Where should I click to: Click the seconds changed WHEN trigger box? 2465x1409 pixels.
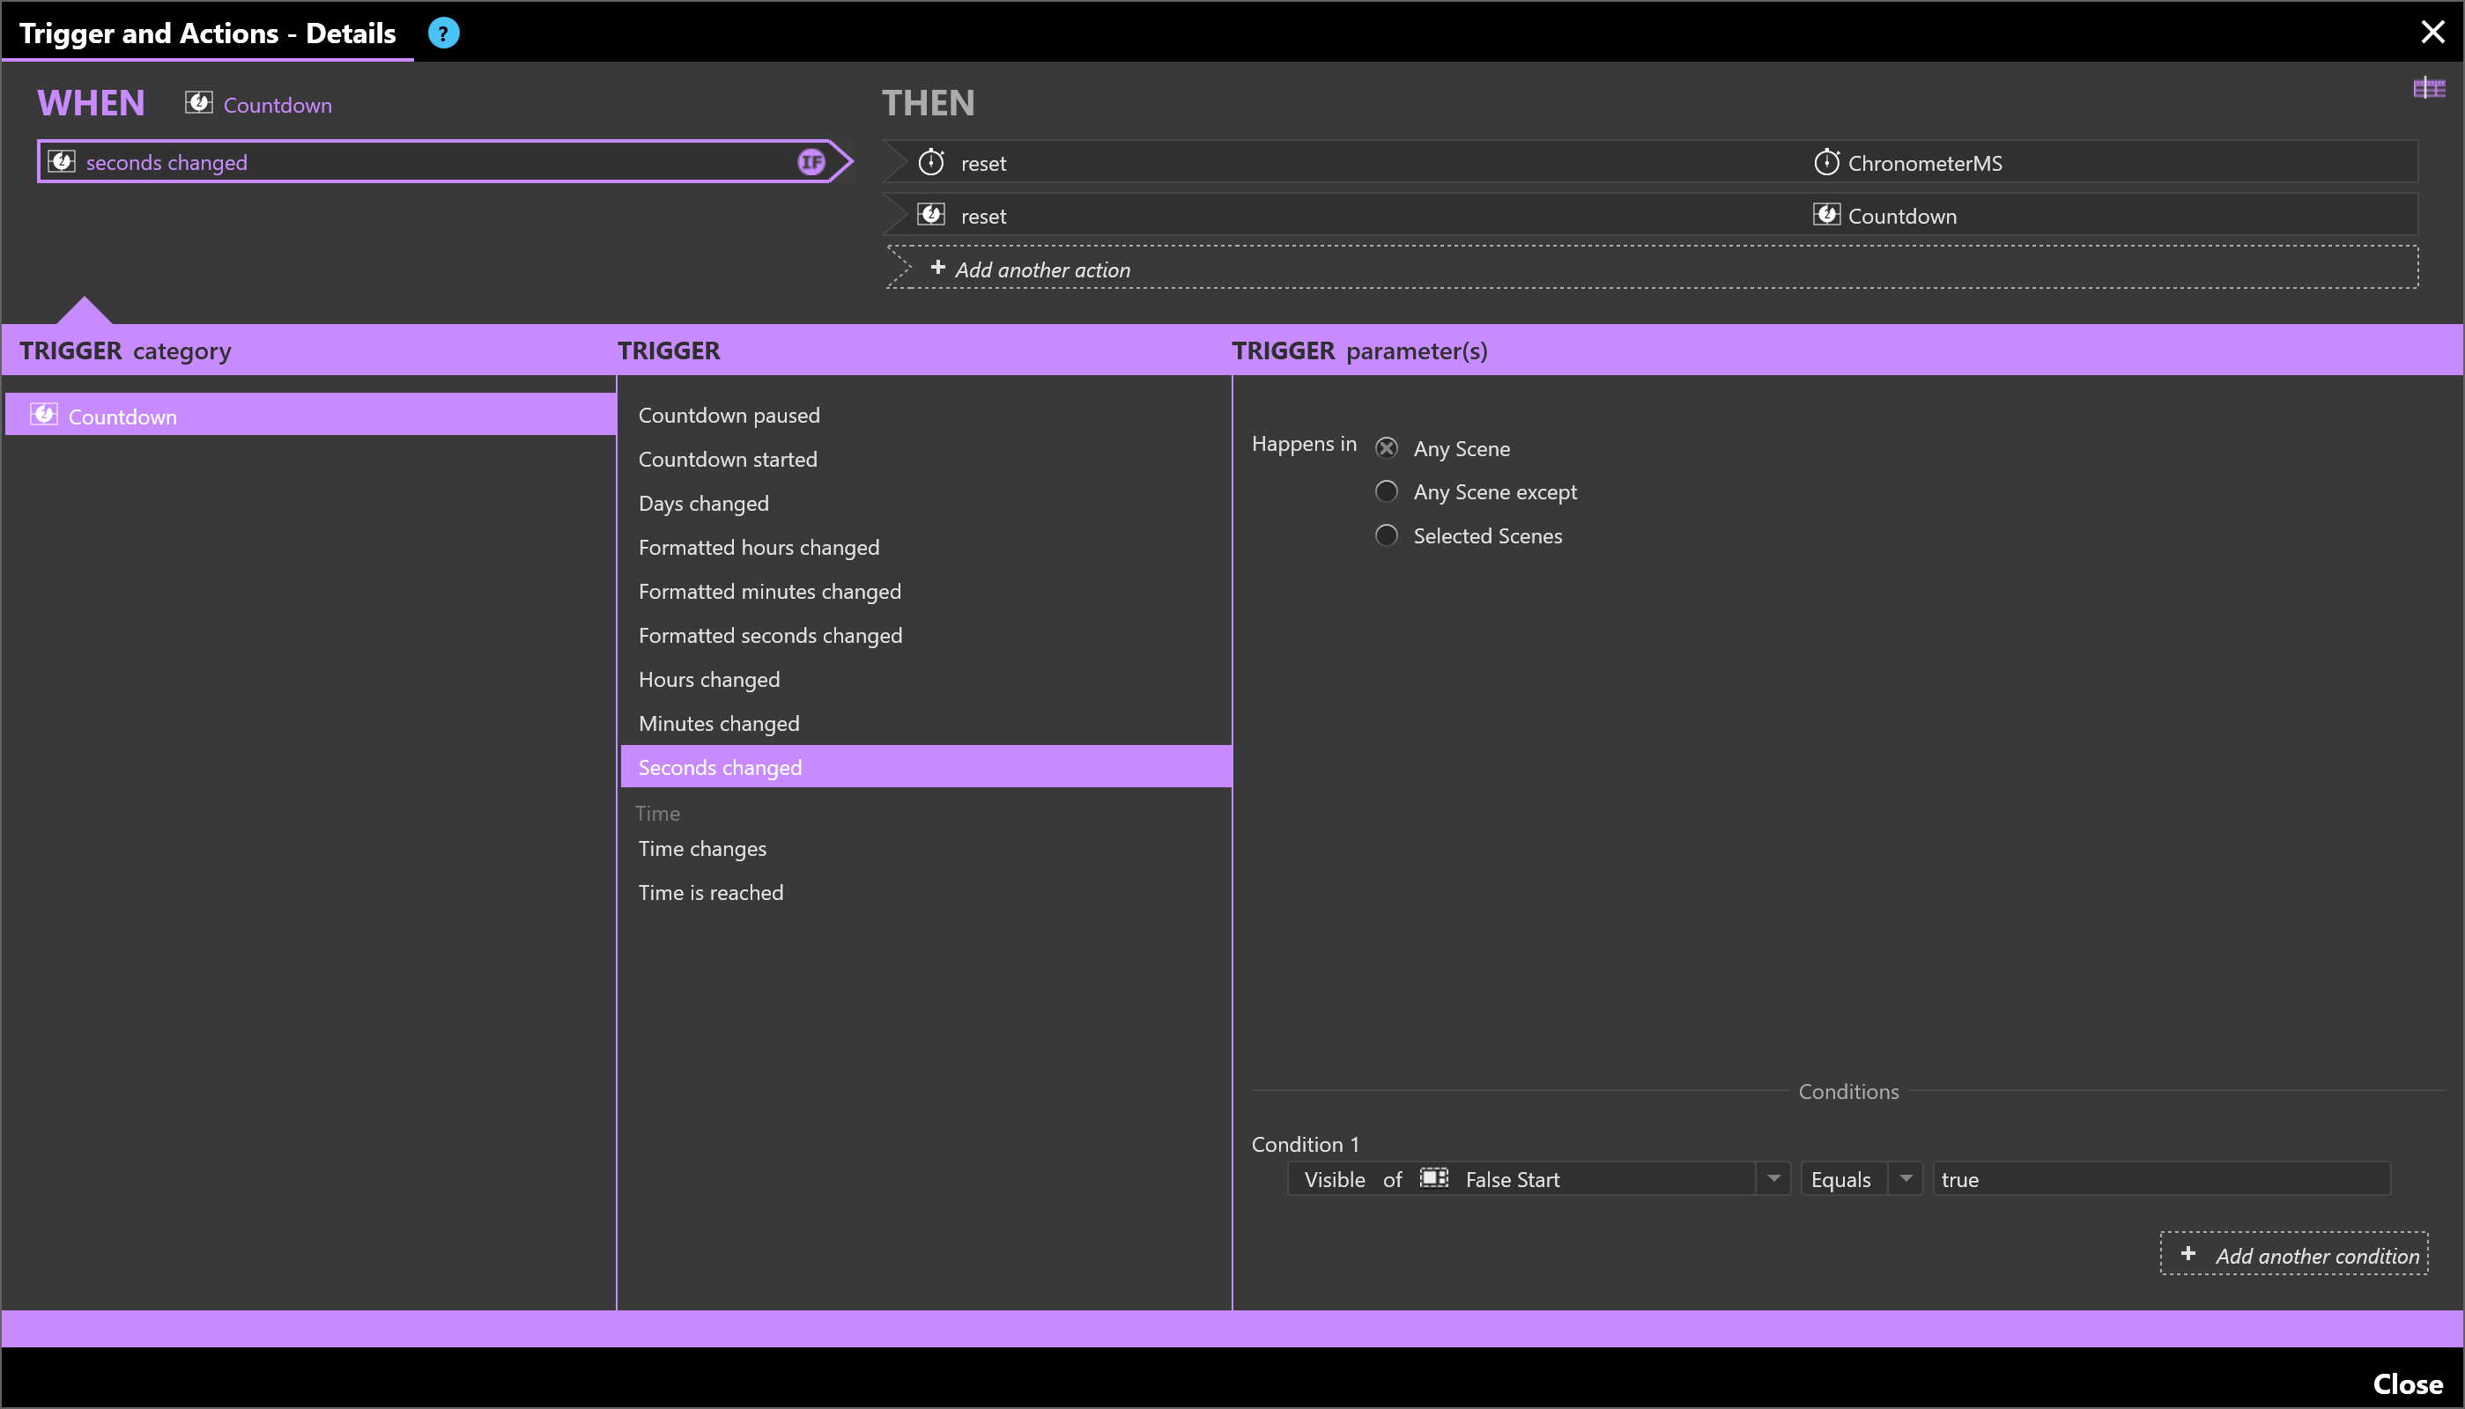(443, 162)
